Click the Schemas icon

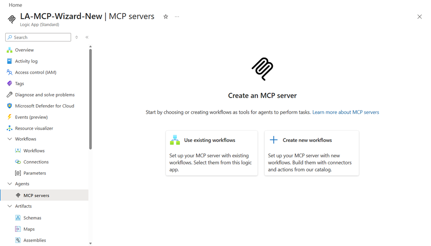pyautogui.click(x=18, y=218)
